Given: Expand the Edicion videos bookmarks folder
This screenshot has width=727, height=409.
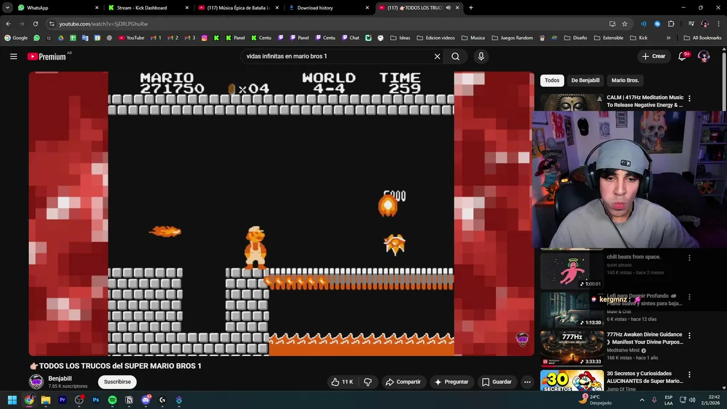Looking at the screenshot, I should pyautogui.click(x=436, y=38).
